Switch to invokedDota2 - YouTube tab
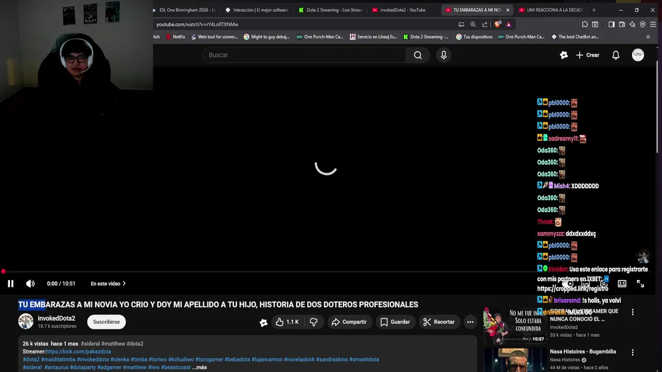 point(403,10)
